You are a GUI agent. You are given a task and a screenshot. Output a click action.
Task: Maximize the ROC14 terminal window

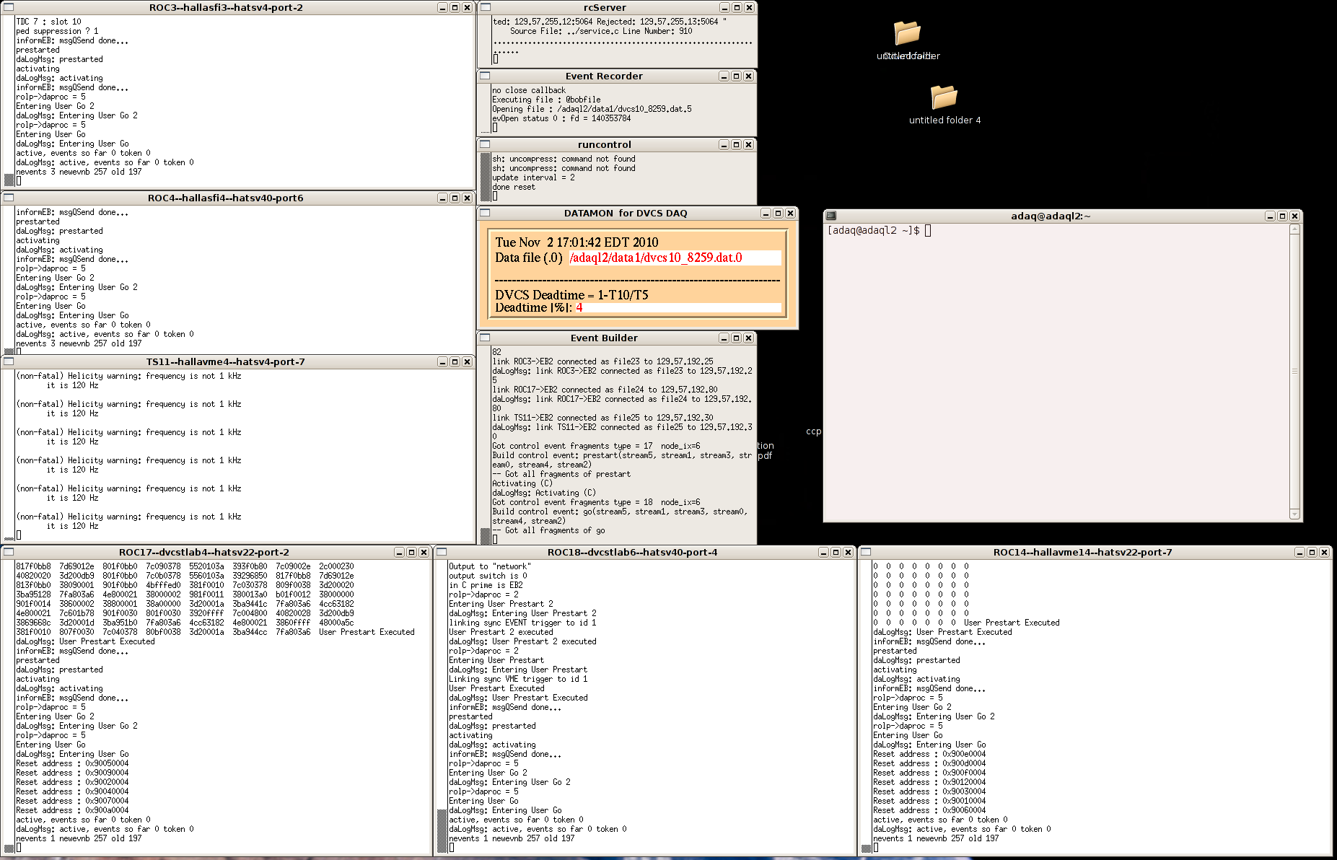click(1312, 552)
